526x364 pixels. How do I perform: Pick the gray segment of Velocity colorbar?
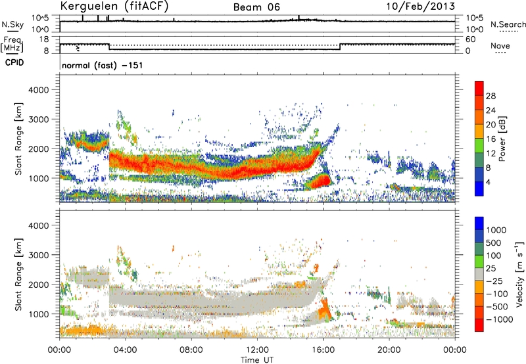click(479, 275)
